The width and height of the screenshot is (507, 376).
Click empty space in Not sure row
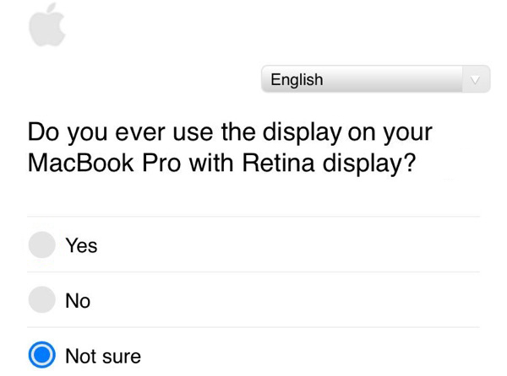tap(321, 356)
